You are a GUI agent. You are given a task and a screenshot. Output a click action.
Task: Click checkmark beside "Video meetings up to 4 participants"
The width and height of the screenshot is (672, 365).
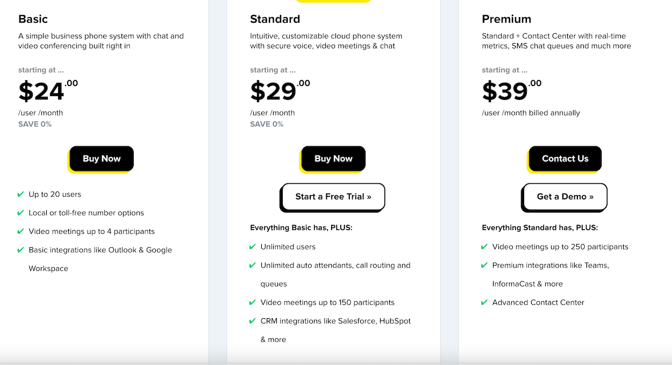(21, 231)
